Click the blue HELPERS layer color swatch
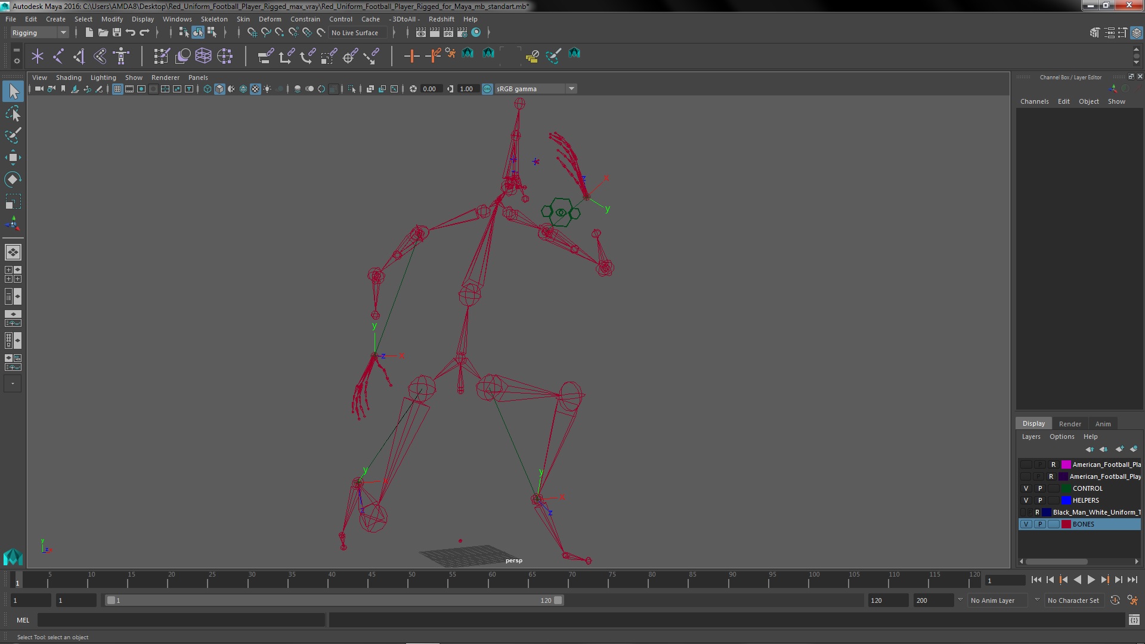 [x=1066, y=500]
